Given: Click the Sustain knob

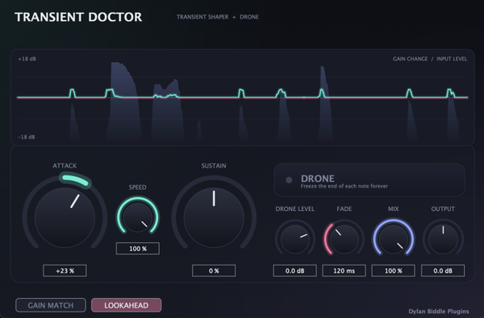Looking at the screenshot, I should (x=214, y=217).
